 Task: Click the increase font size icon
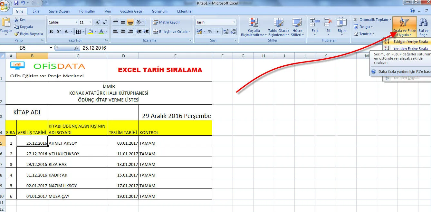(97, 23)
